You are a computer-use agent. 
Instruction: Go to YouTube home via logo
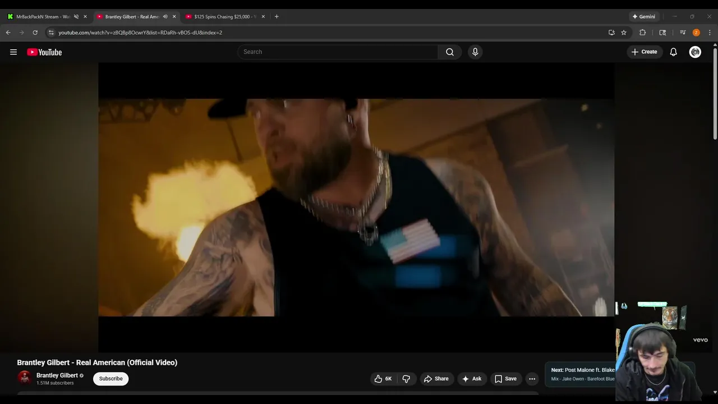(44, 52)
